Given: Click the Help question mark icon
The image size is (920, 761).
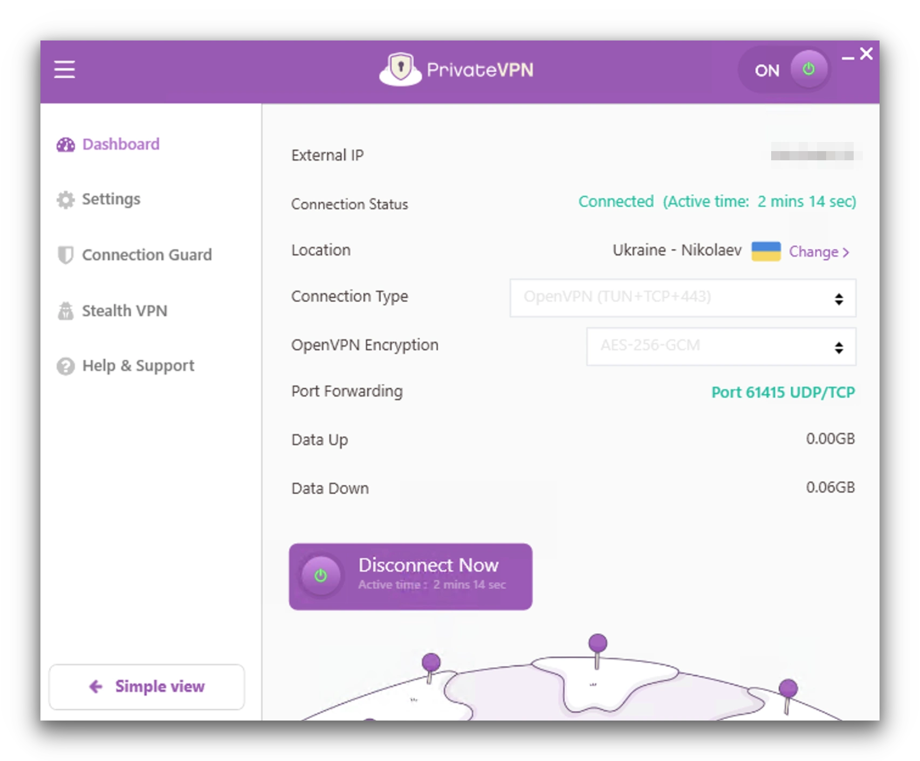Looking at the screenshot, I should (66, 366).
